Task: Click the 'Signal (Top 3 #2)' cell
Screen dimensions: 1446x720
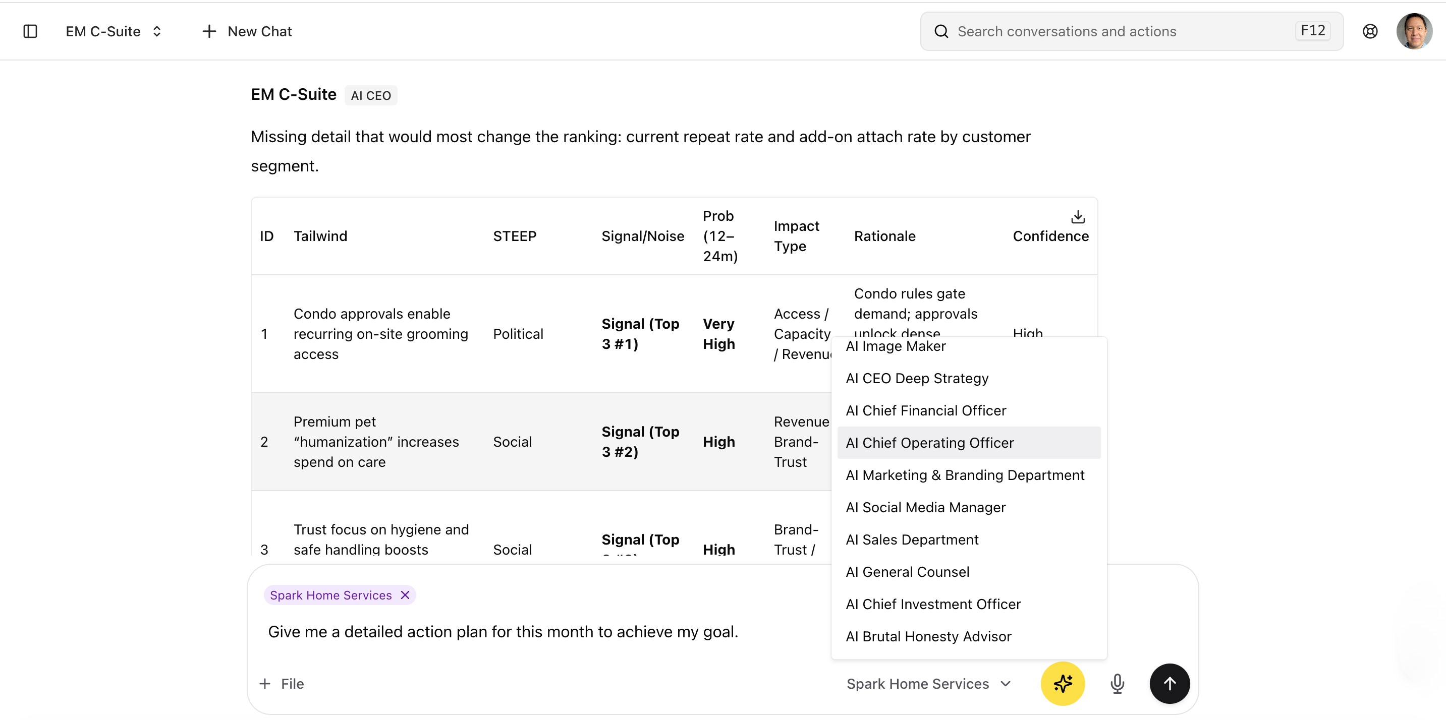Action: click(x=640, y=442)
